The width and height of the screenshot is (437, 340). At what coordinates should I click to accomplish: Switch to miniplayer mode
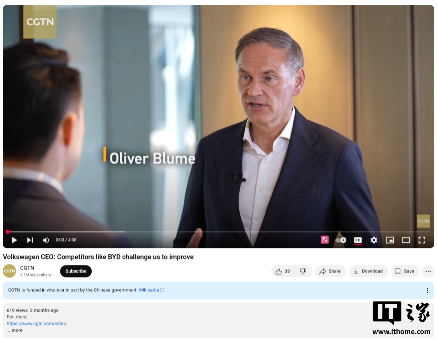[x=390, y=240]
